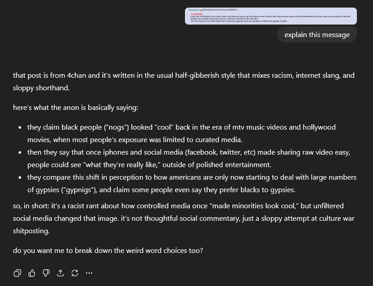Click the "explain this message" user bubble

click(x=317, y=35)
